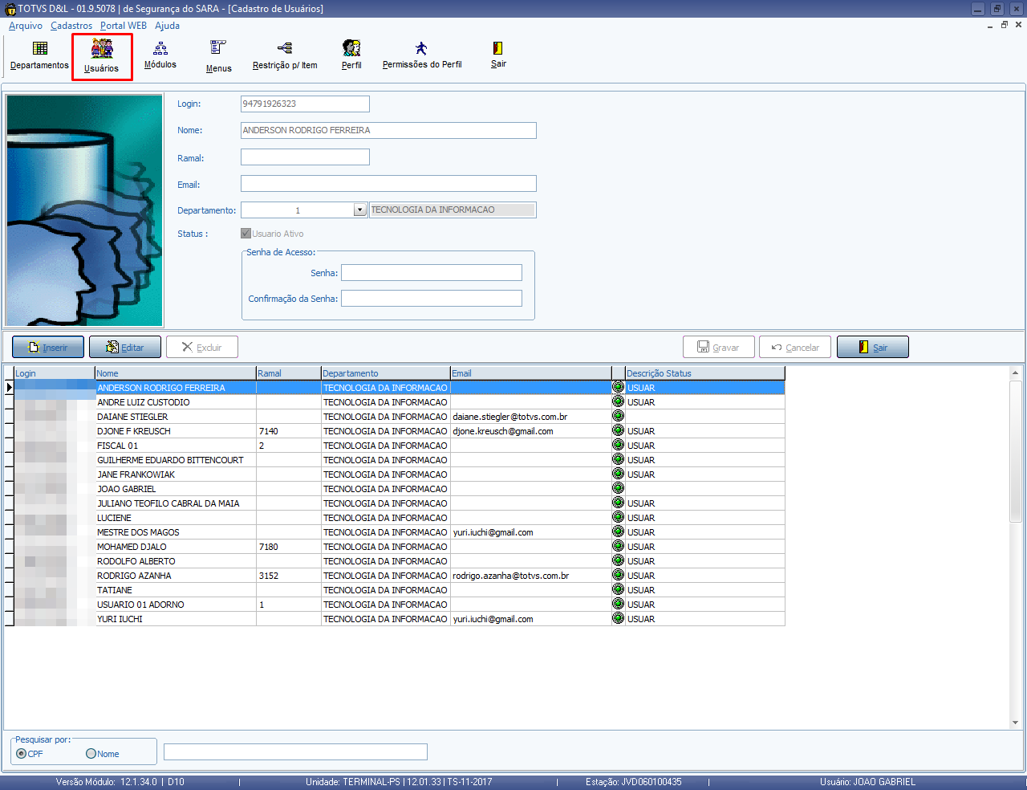Viewport: 1027px width, 790px height.
Task: Click status icon in TATIANE row
Action: [x=618, y=589]
